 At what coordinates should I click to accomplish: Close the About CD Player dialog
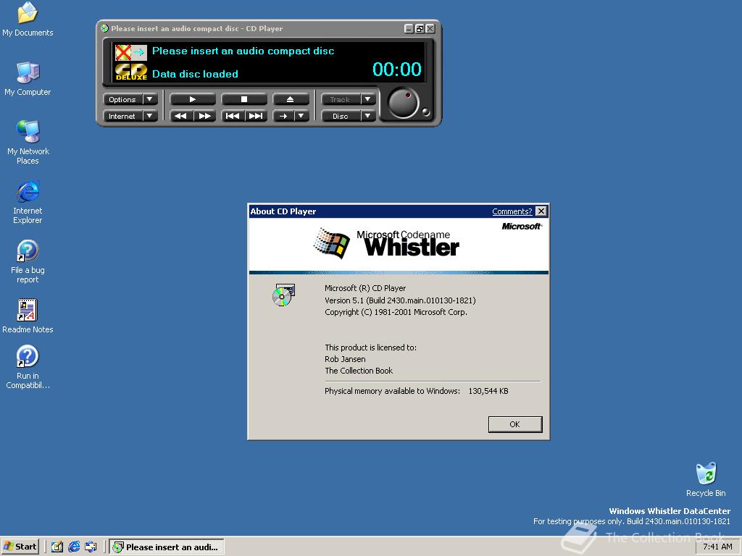tap(541, 211)
